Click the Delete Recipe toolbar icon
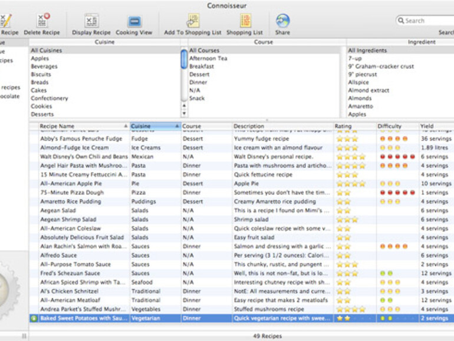Viewport: 454px width, 341px height. point(41,21)
